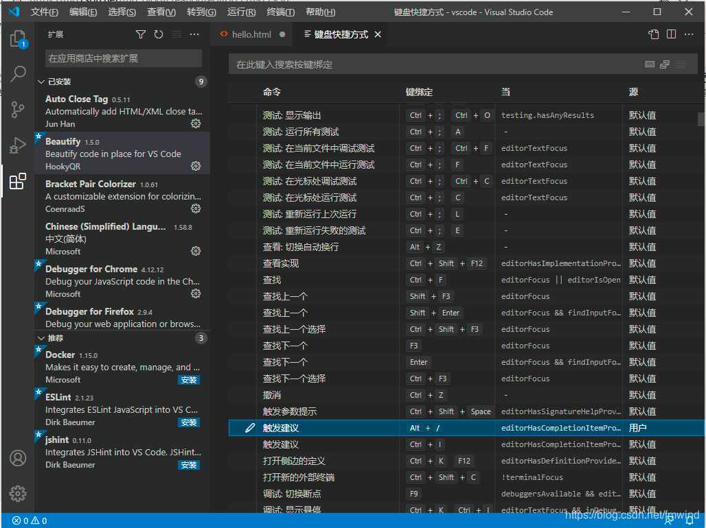Viewport: 706px width, 528px height.
Task: Open the Run and Debug view
Action: (18, 145)
